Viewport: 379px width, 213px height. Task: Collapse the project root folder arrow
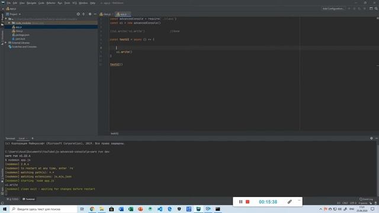6,19
